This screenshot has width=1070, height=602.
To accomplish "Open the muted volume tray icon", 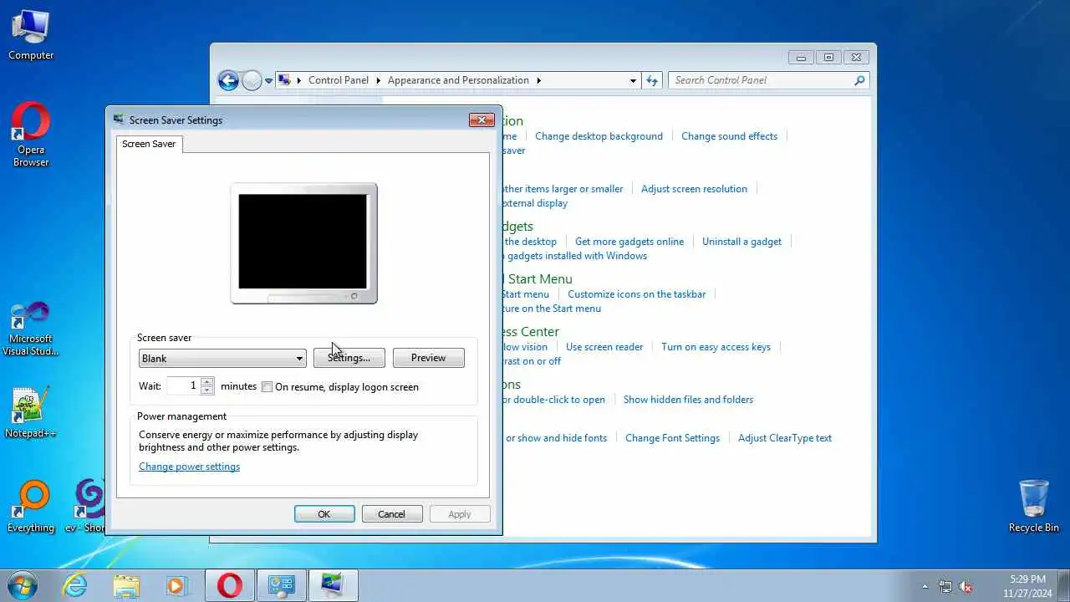I will 966,586.
